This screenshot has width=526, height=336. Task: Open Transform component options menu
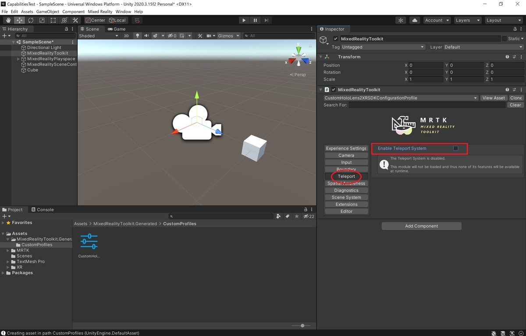click(521, 57)
